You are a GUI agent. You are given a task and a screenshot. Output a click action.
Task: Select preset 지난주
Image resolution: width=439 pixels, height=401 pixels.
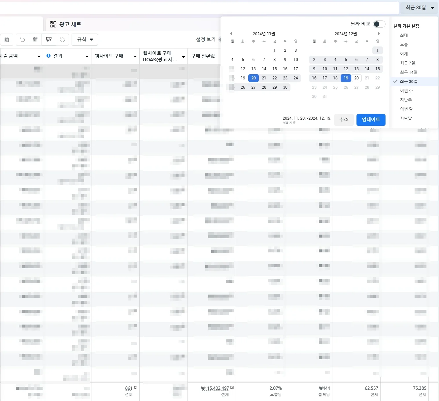coord(406,100)
